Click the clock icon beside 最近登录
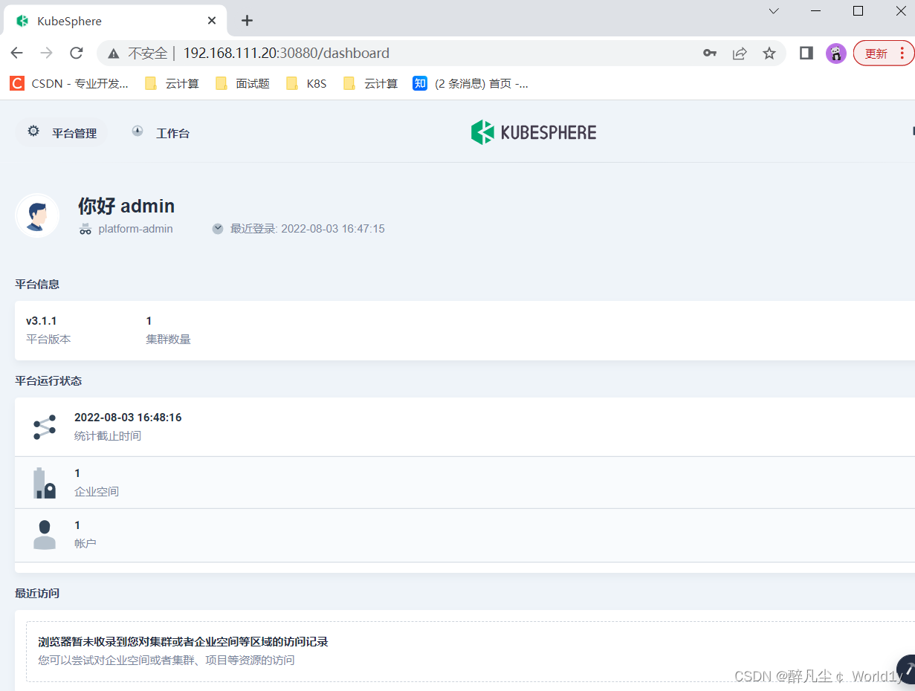 tap(218, 229)
